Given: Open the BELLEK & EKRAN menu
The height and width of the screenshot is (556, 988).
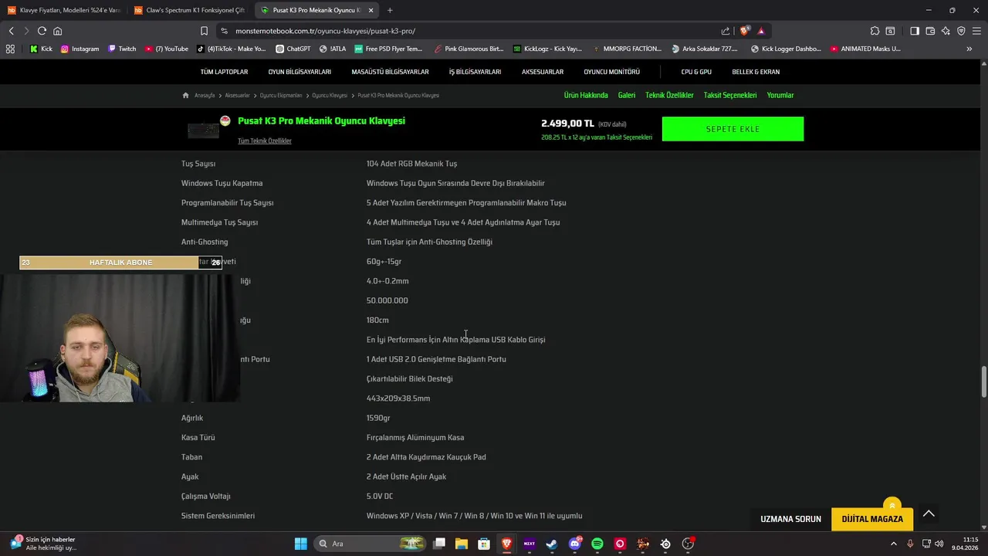Looking at the screenshot, I should (756, 72).
